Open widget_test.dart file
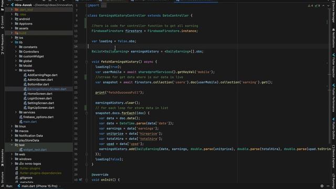Screen dimensions: 336x189 click(35, 150)
